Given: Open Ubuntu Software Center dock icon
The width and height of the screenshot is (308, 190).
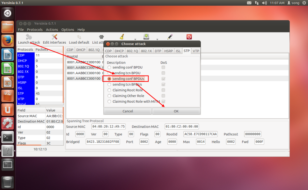Looking at the screenshot, I should [7, 96].
